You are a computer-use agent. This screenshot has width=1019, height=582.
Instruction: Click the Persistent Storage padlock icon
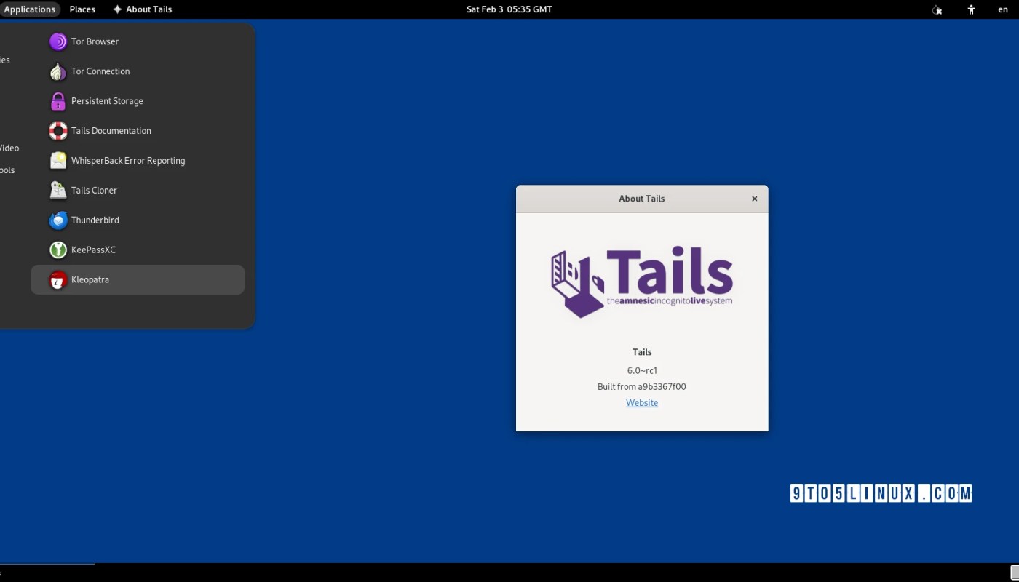point(58,101)
